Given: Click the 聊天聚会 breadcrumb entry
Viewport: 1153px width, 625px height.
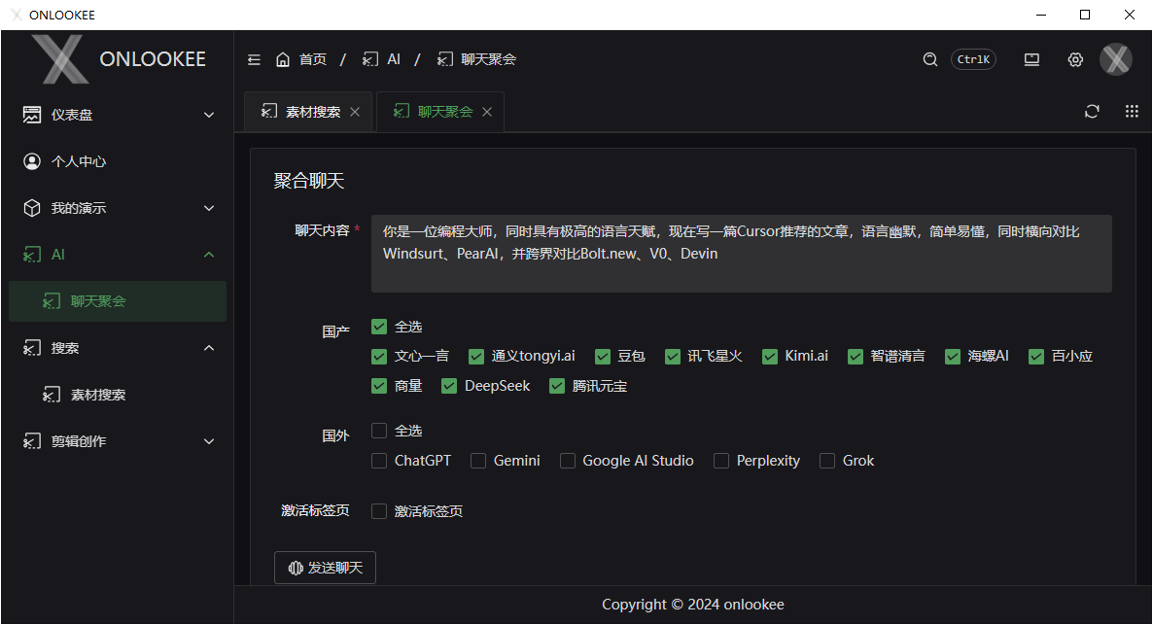Looking at the screenshot, I should click(488, 59).
